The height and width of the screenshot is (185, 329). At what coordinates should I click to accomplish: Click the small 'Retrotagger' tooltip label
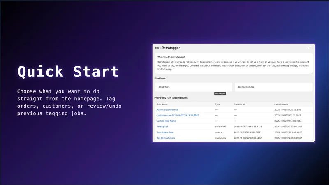tap(220, 93)
